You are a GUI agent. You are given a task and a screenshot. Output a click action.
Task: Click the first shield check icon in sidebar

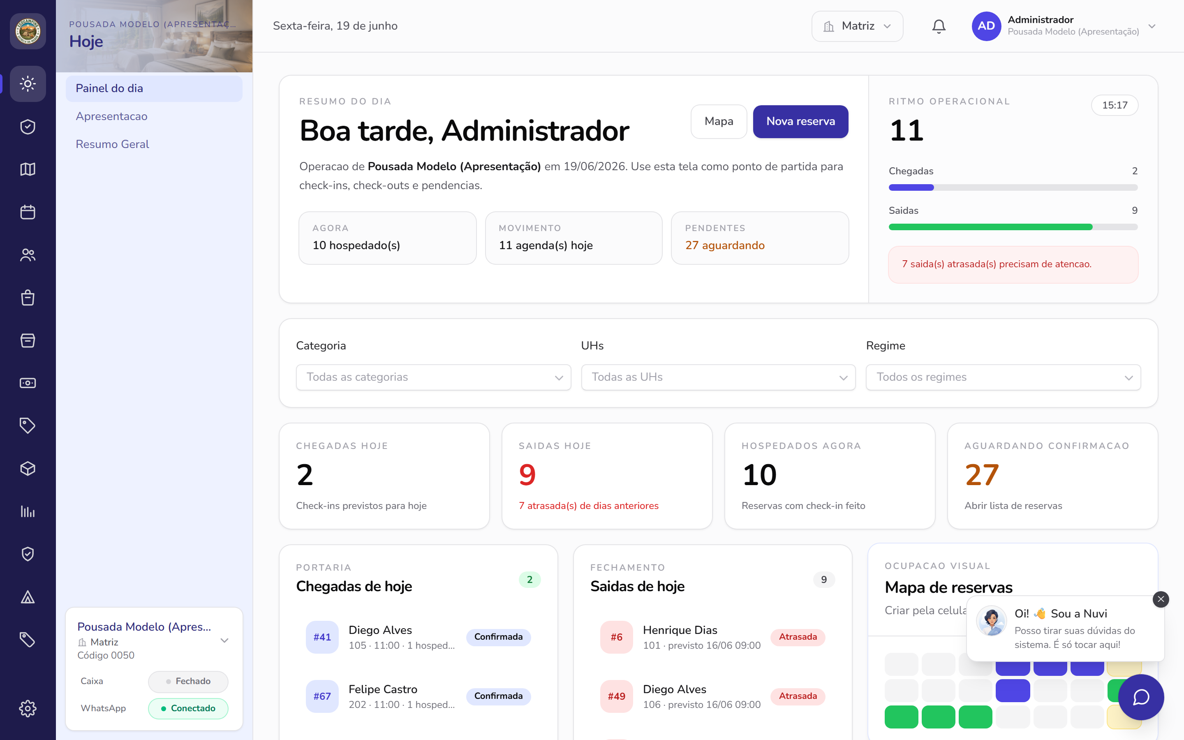[28, 127]
